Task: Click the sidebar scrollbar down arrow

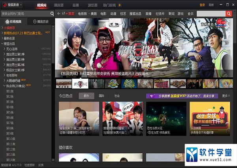Action: (53, 160)
